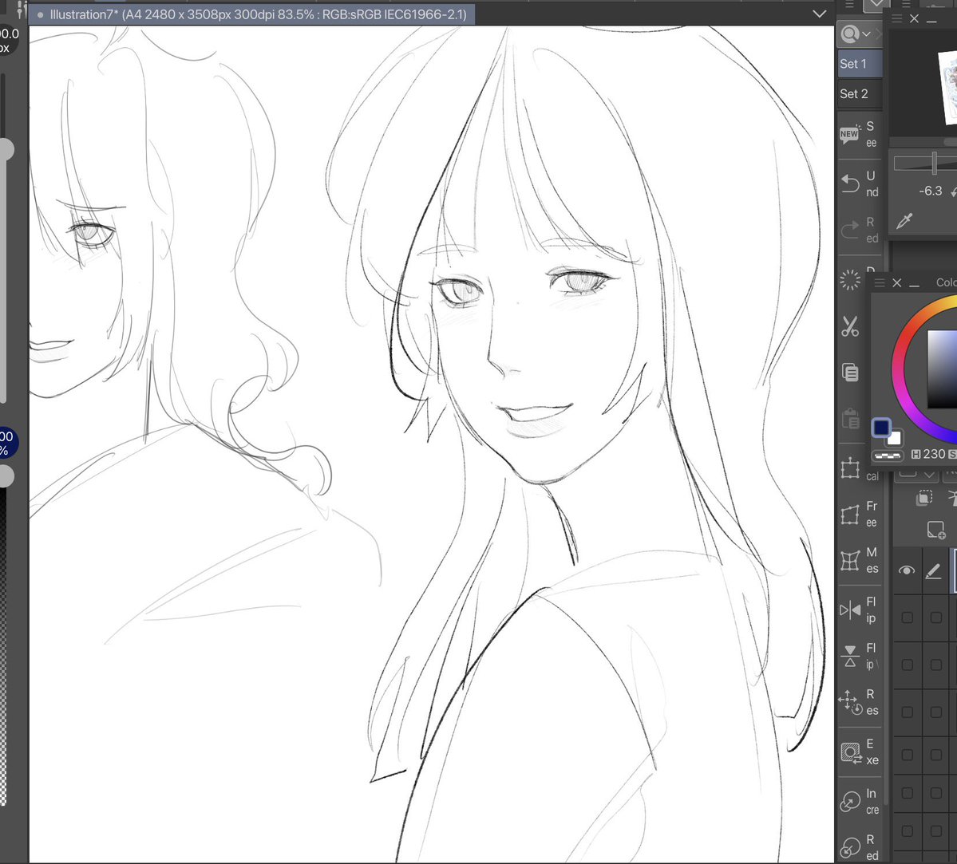The image size is (957, 864).
Task: Check visibility box of fourth layer row
Action: pos(908,712)
